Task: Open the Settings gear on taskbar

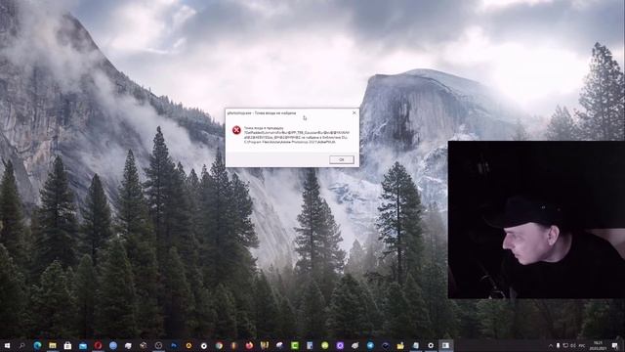Action: (431, 345)
